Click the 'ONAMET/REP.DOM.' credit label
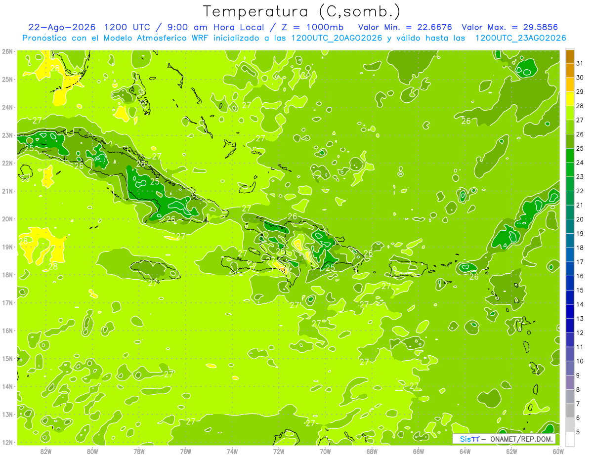 coord(522,439)
